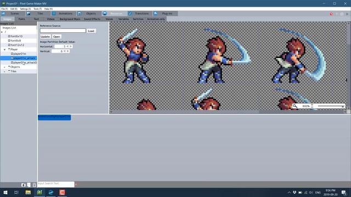Screen dimensions: 351x197
Task: Expand the Objects folder
Action: tap(5, 67)
